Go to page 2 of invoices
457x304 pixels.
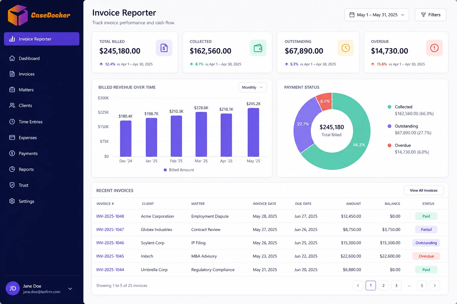click(x=384, y=286)
